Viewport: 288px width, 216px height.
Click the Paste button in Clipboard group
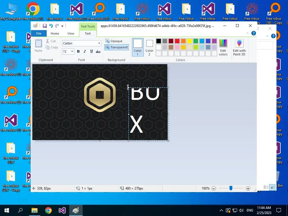(38, 45)
